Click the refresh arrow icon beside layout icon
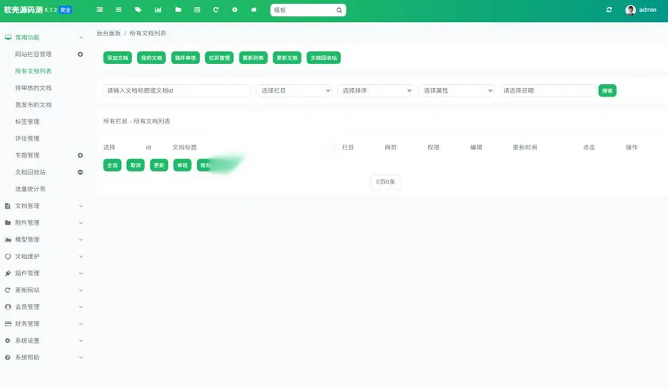 pos(216,10)
